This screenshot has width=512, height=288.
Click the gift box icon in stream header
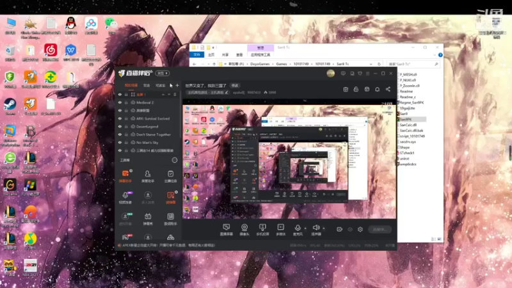pos(346,89)
